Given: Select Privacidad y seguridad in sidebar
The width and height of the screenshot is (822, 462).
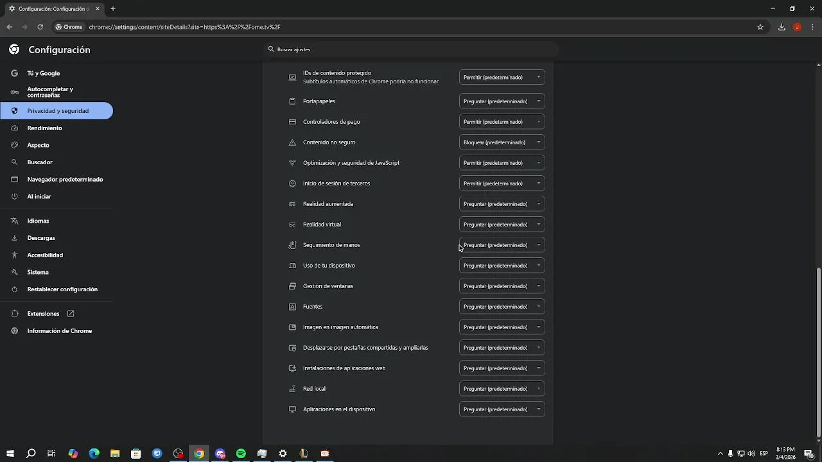Looking at the screenshot, I should pyautogui.click(x=57, y=111).
